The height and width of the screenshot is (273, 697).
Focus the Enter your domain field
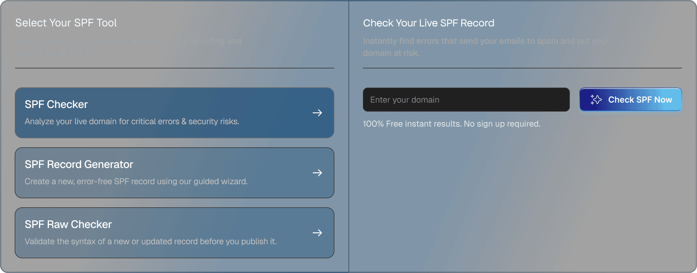(x=466, y=100)
